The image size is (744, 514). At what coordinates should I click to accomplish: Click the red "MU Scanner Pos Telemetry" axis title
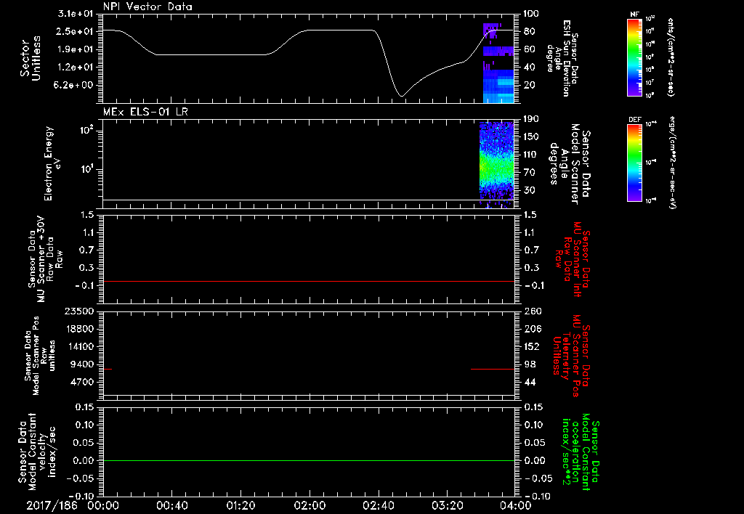pos(571,356)
